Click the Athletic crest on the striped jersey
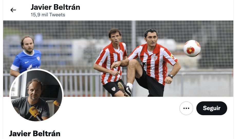Viewport: 239px width, 139px height. (x=155, y=58)
